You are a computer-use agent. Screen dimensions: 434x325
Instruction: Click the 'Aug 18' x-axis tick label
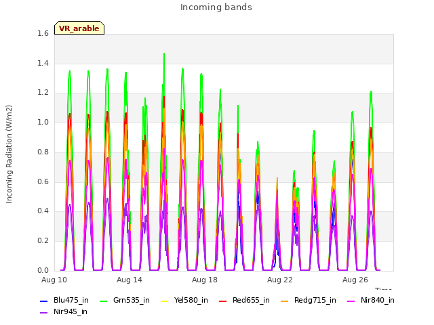point(205,280)
